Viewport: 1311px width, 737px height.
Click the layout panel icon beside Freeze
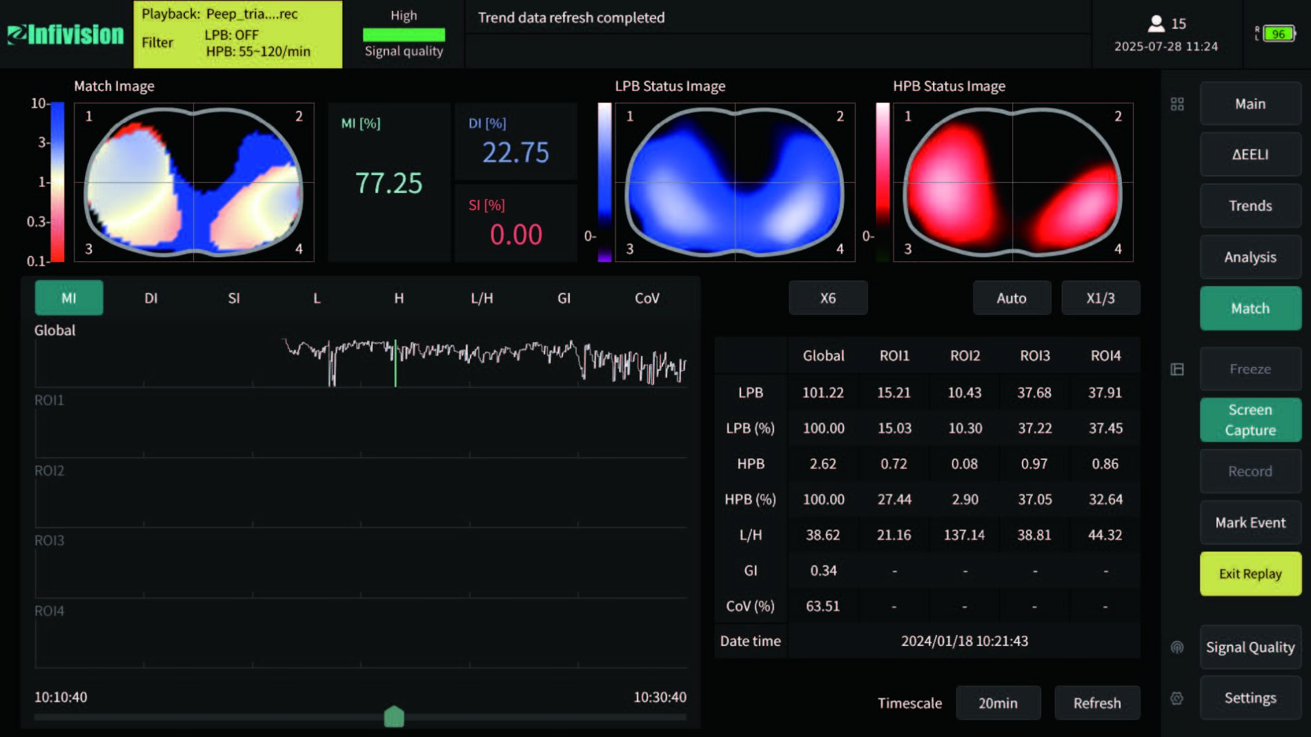(x=1177, y=370)
